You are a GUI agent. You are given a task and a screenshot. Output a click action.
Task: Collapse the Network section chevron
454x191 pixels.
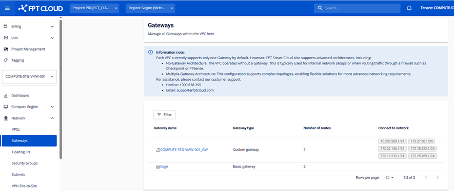(52, 118)
